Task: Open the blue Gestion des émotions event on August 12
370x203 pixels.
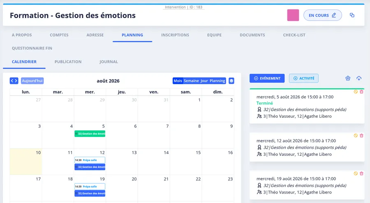Action: (90, 167)
